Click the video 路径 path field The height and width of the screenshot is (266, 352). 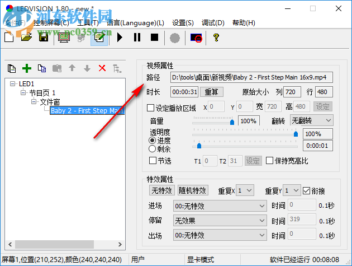[251, 77]
